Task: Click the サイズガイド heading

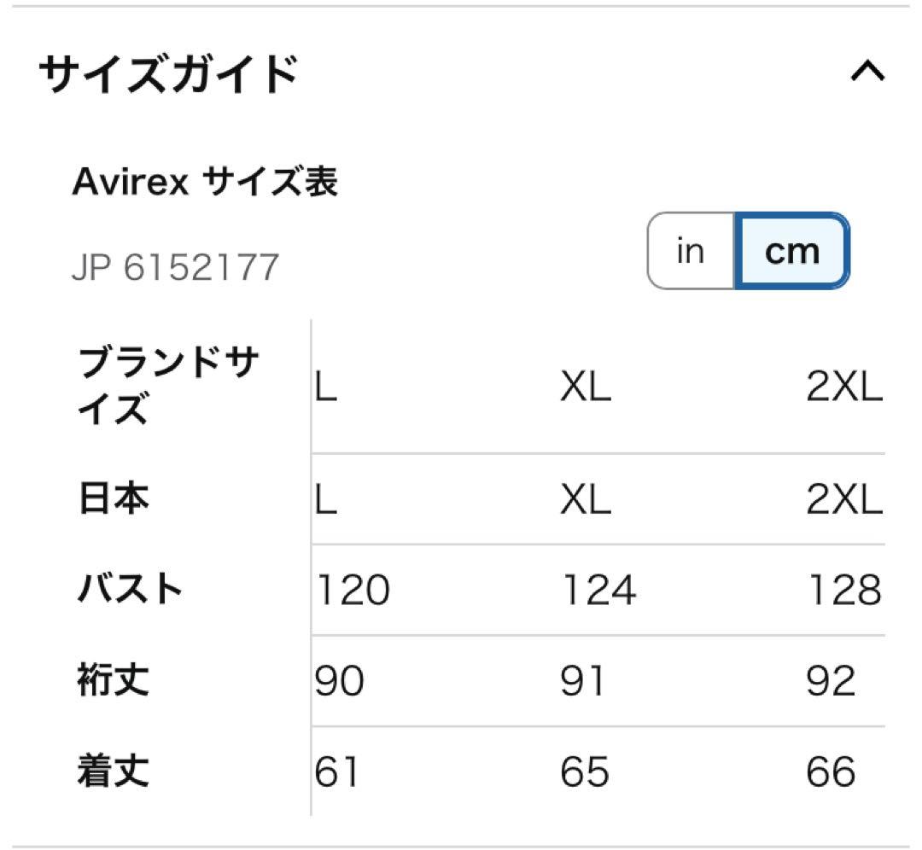Action: [167, 73]
